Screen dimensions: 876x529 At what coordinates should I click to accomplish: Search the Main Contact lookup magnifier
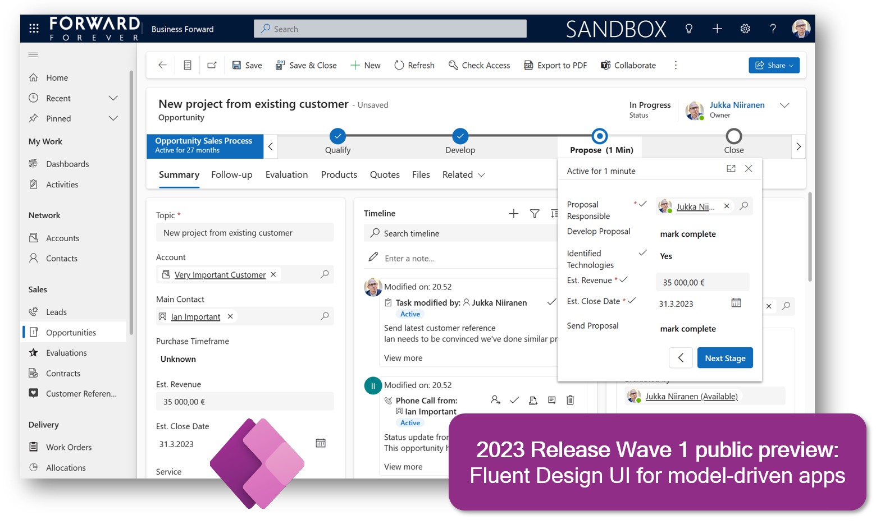click(325, 316)
